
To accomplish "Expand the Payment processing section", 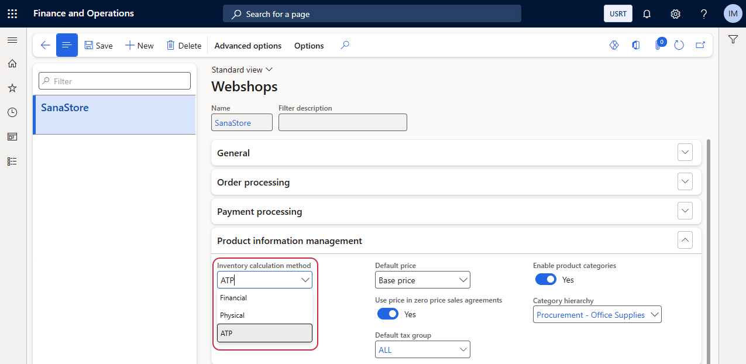I will (x=685, y=211).
